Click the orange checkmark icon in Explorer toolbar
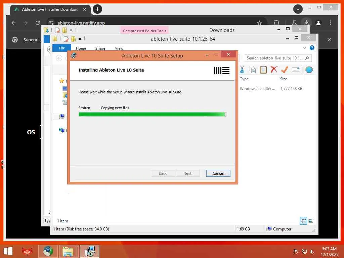Image resolution: width=344 pixels, height=258 pixels. (285, 70)
